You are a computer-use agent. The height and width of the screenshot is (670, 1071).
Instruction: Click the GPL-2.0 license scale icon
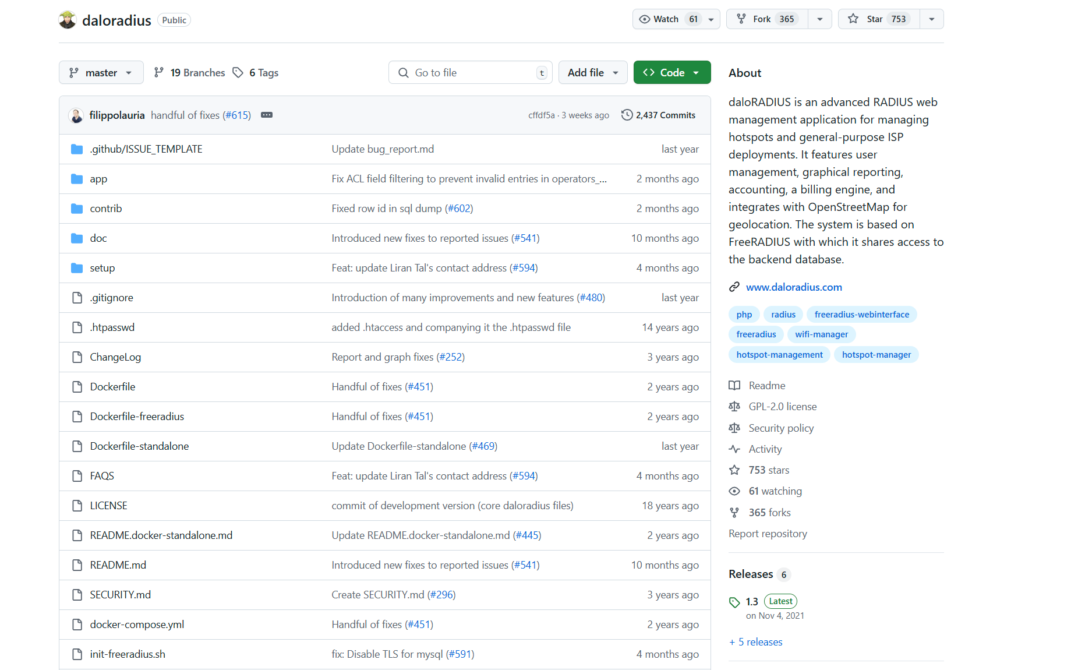734,407
